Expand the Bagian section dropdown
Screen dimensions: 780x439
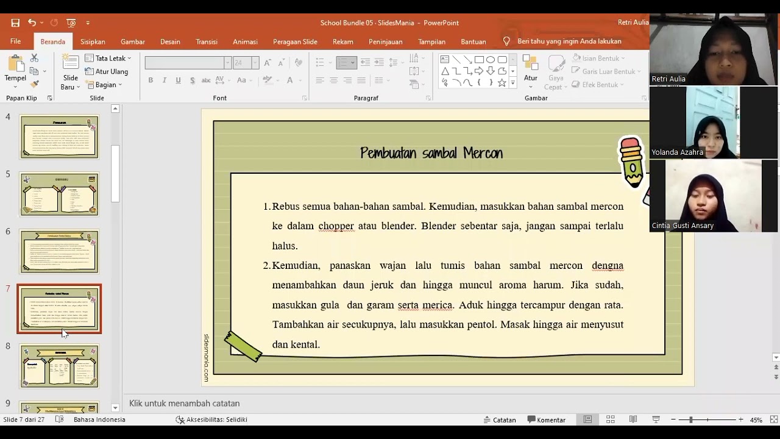[104, 85]
